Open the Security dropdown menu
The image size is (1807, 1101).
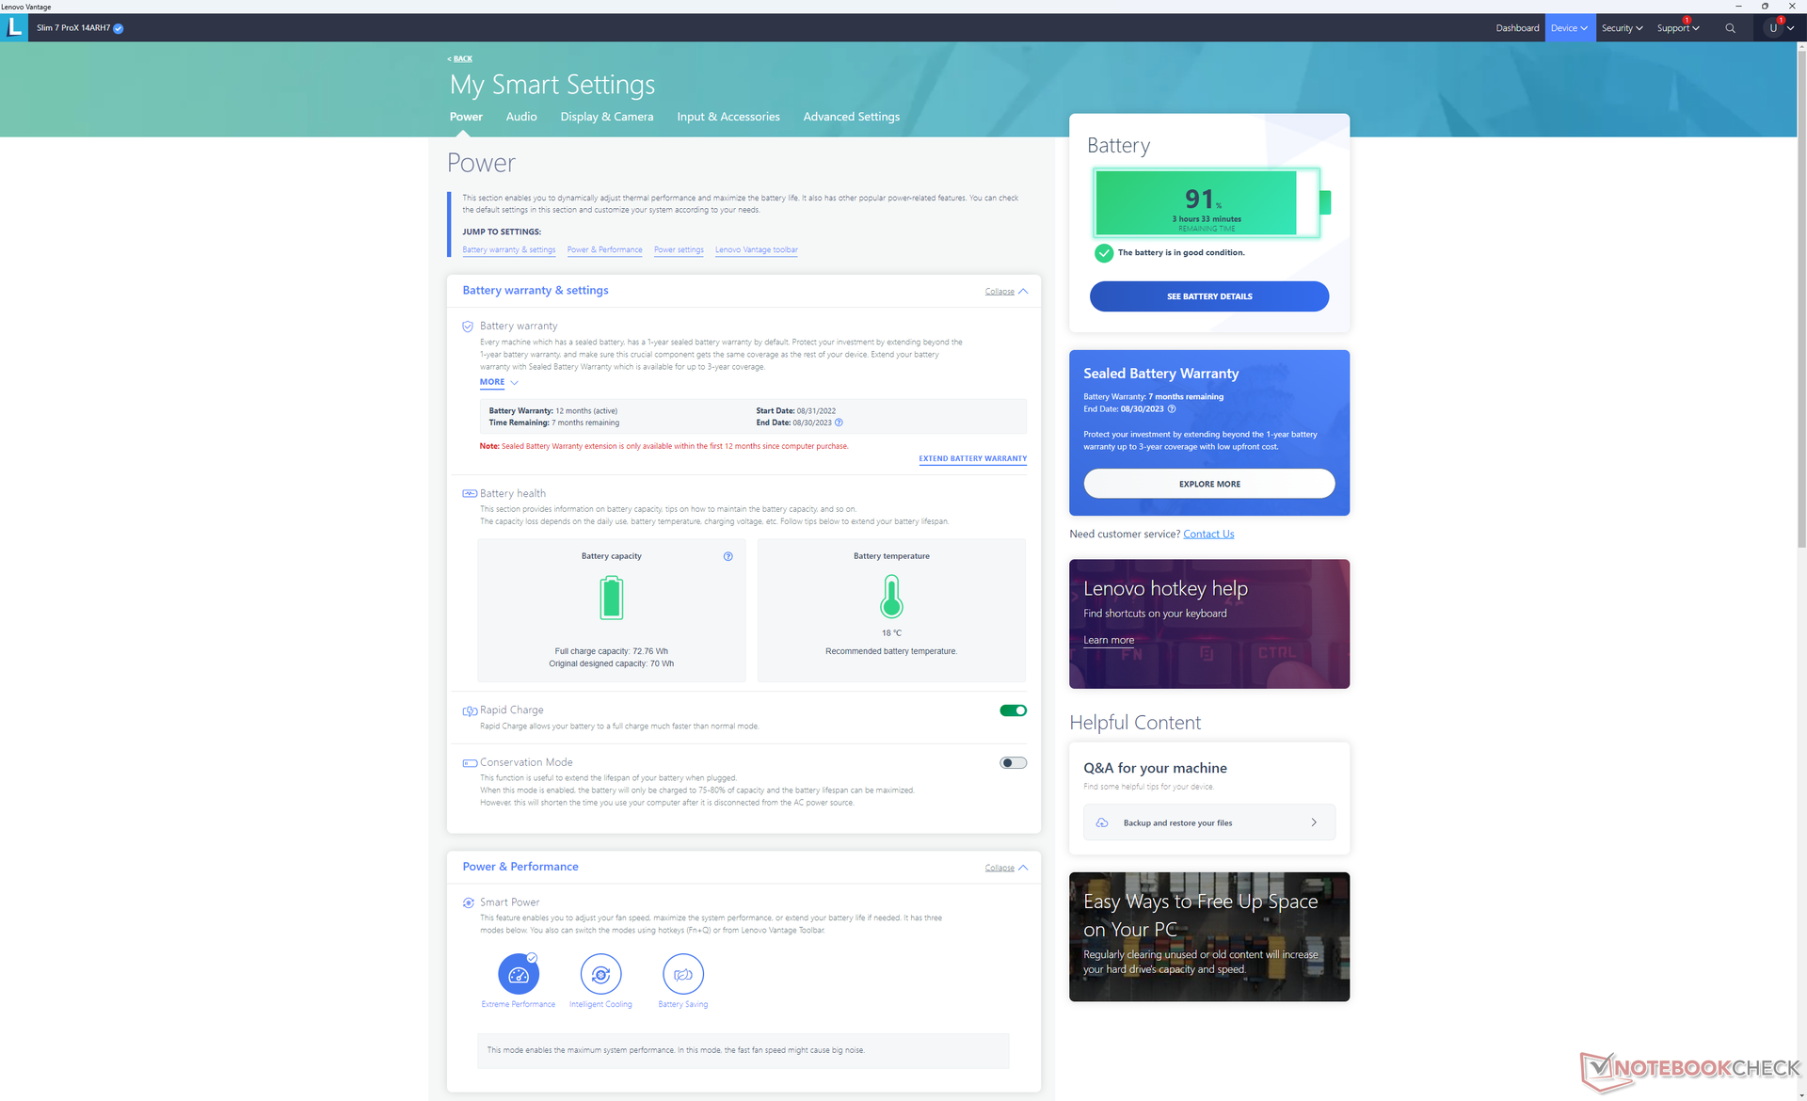point(1622,28)
